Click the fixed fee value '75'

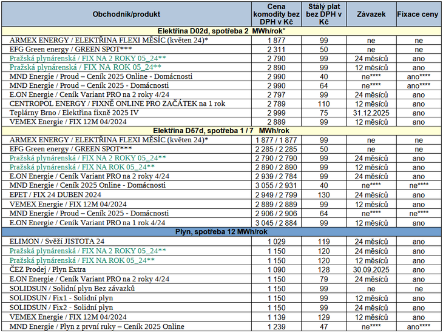pyautogui.click(x=324, y=113)
